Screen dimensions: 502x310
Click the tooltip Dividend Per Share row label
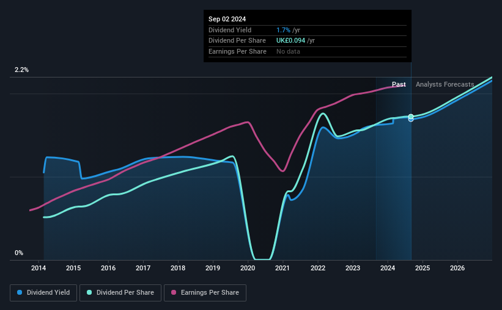(237, 41)
